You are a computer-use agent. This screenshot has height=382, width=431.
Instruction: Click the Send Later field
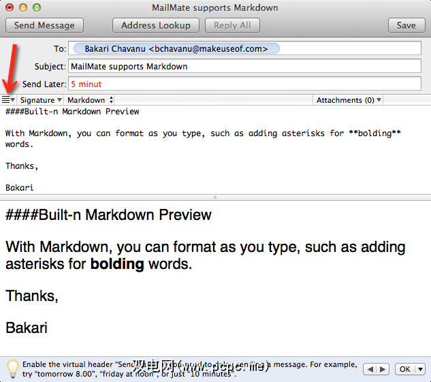(x=244, y=84)
